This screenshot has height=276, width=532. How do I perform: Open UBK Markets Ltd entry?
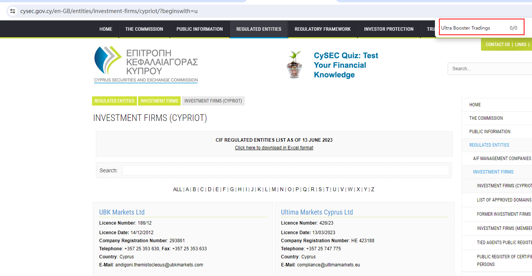(122, 212)
